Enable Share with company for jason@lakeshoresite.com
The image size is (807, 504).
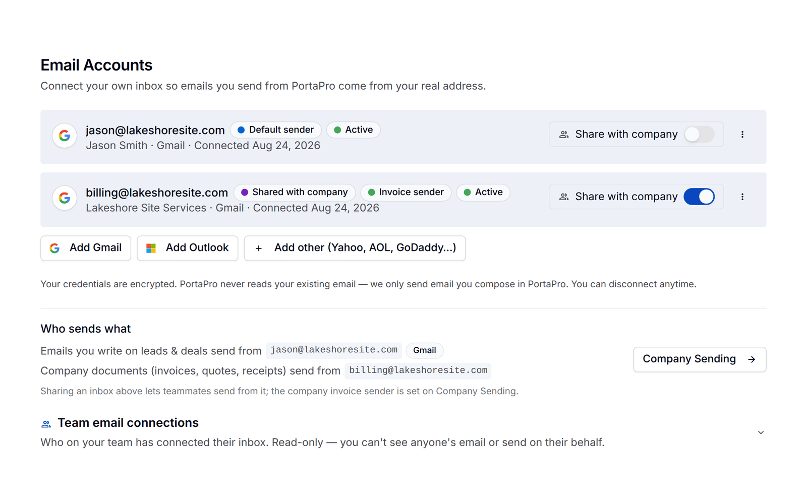click(699, 135)
